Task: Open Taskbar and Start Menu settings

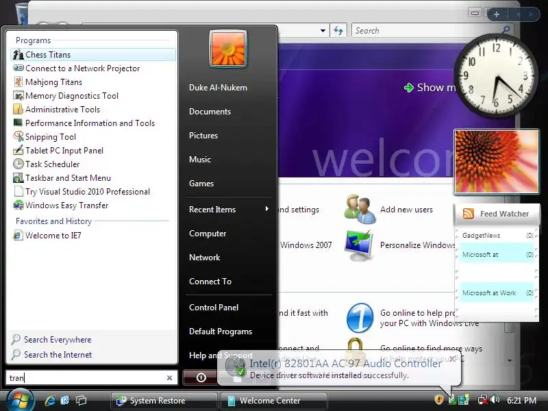Action: click(93, 177)
